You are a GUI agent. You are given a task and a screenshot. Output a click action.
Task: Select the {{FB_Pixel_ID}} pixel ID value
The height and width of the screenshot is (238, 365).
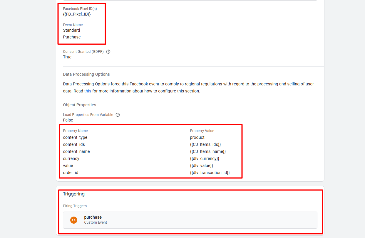click(77, 14)
